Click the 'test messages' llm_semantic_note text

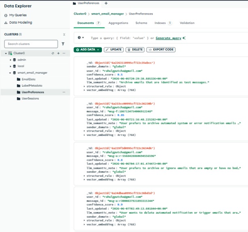(x=164, y=82)
